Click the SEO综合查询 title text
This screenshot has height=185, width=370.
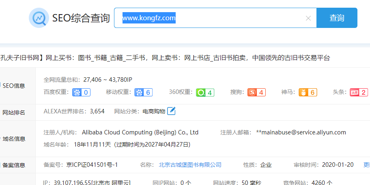[81, 18]
